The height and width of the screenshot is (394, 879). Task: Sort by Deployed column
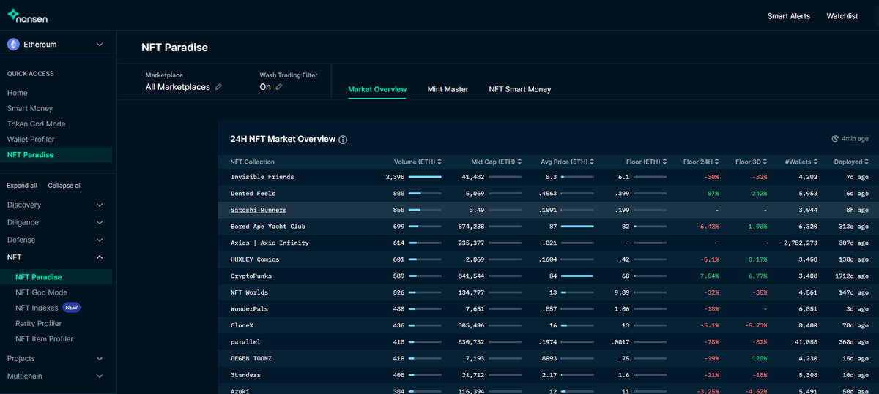point(850,162)
